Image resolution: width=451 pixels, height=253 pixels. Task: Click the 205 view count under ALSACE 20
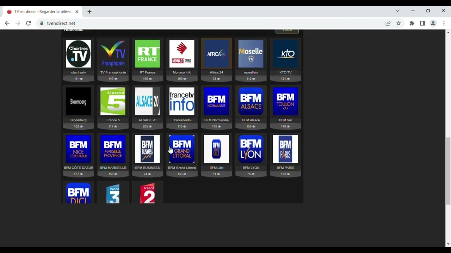147,126
